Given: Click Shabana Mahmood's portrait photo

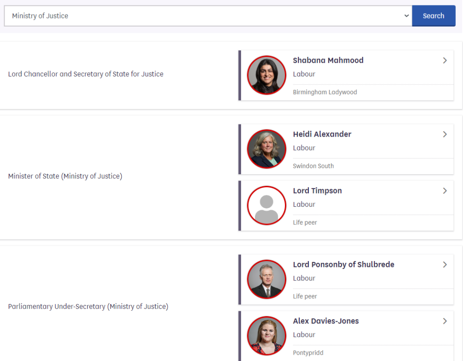Looking at the screenshot, I should pyautogui.click(x=266, y=75).
